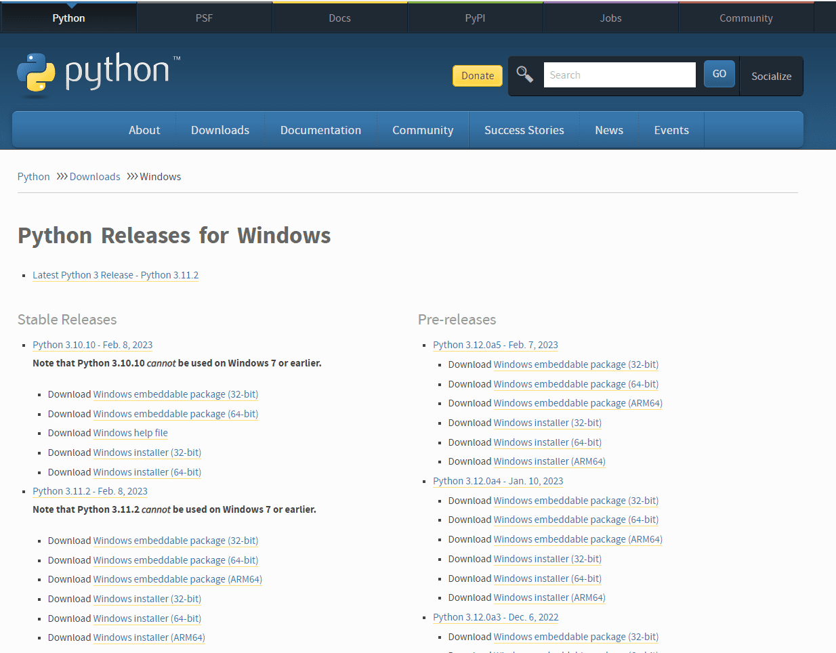The image size is (836, 653).
Task: Open the Downloads navigation menu
Action: click(220, 130)
